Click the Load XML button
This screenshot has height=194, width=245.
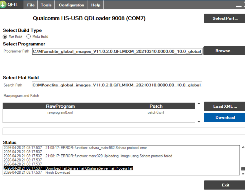click(x=225, y=106)
